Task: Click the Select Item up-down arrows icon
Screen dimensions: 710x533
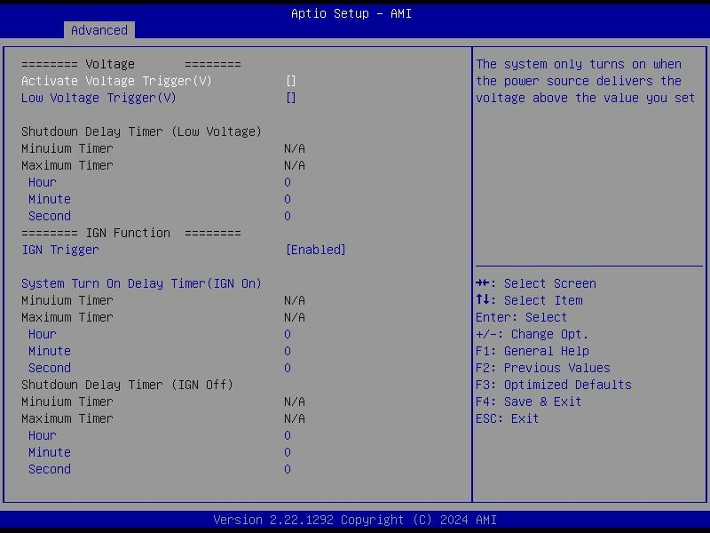Action: [483, 299]
